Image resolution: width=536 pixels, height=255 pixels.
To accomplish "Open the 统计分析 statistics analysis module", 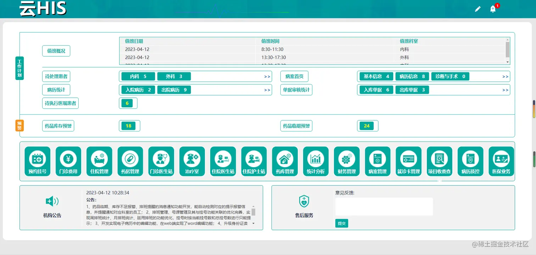I will (x=316, y=161).
